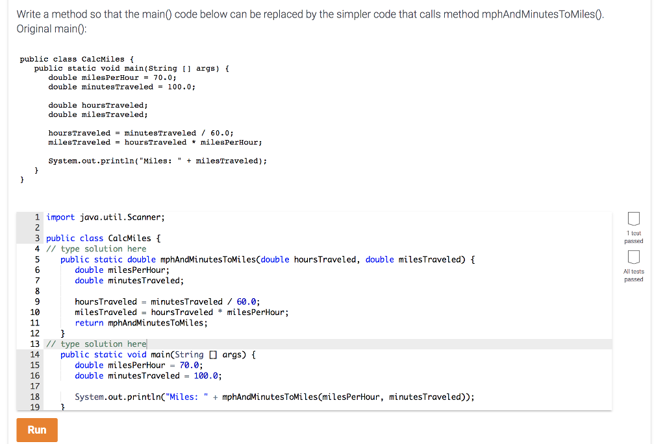Click 'double milesPerHour = 70.0;' on editor line 15
Viewport: 665px width, 444px height.
(139, 366)
